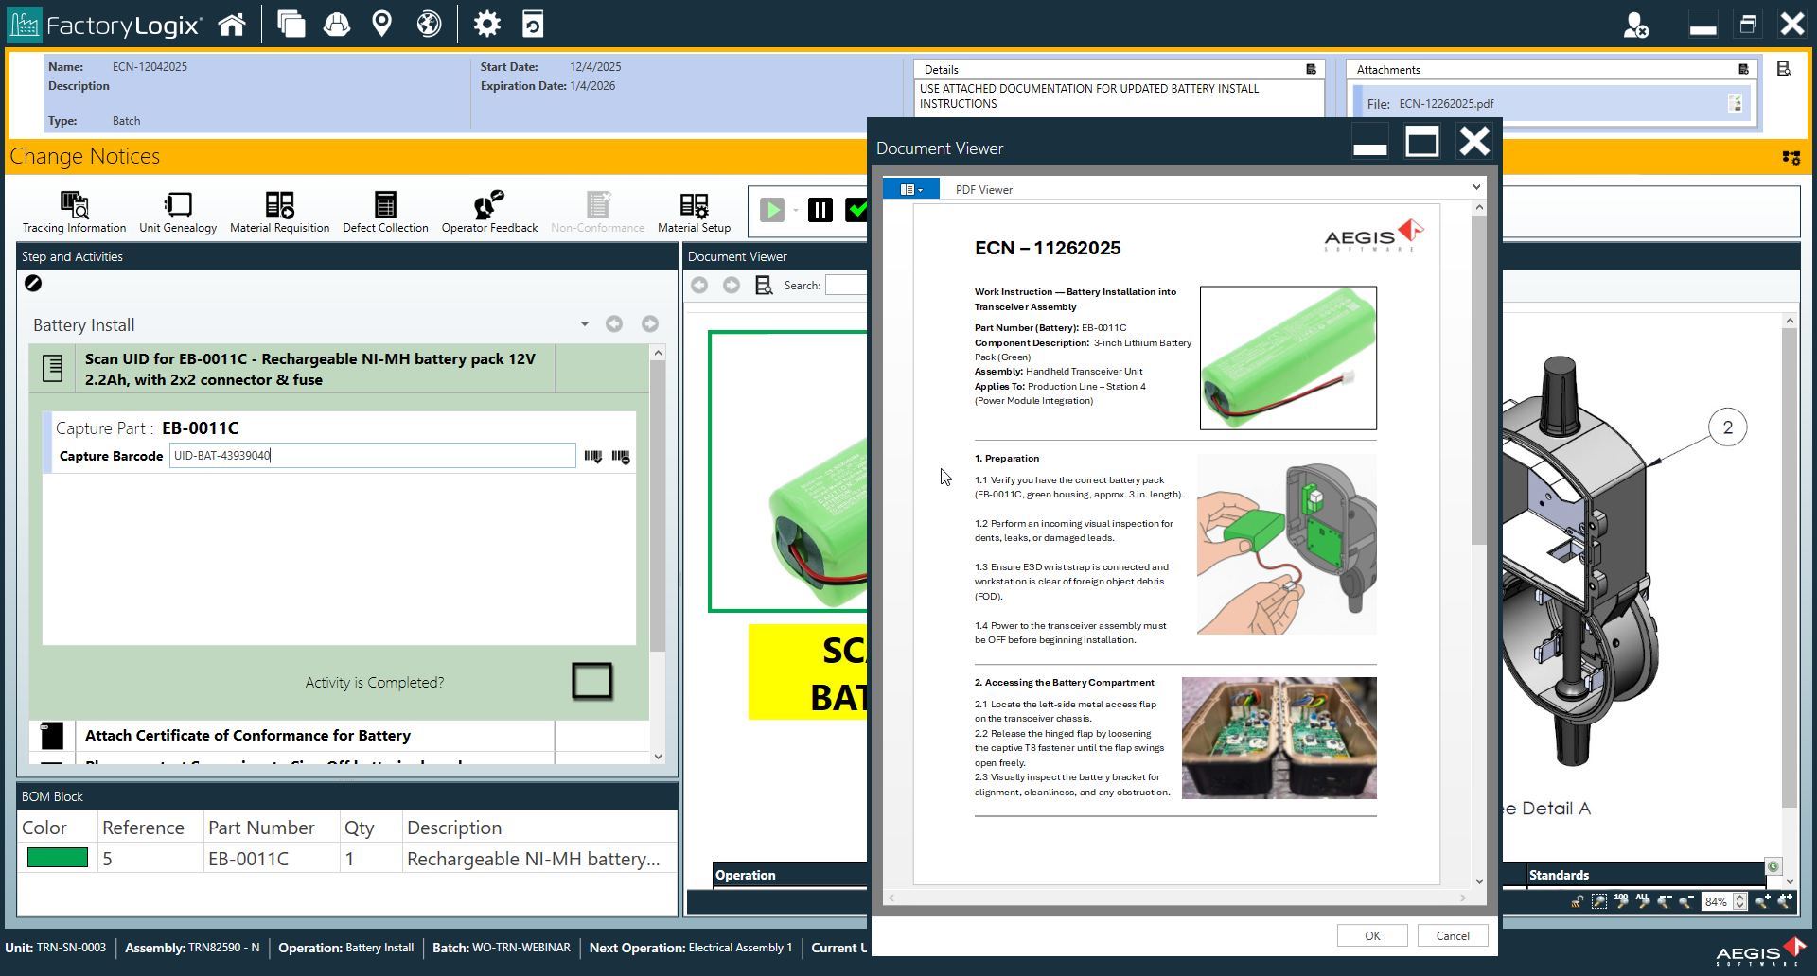Image resolution: width=1817 pixels, height=976 pixels.
Task: Check the 'Activity is Completed?' checkbox
Action: click(x=591, y=681)
